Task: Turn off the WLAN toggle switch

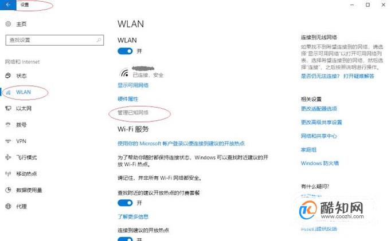Action: point(125,51)
